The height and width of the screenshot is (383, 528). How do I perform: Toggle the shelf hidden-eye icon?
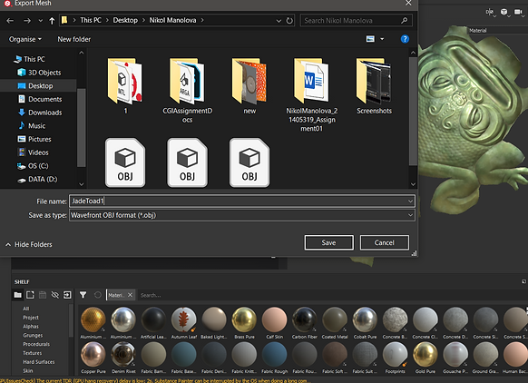tap(55, 295)
